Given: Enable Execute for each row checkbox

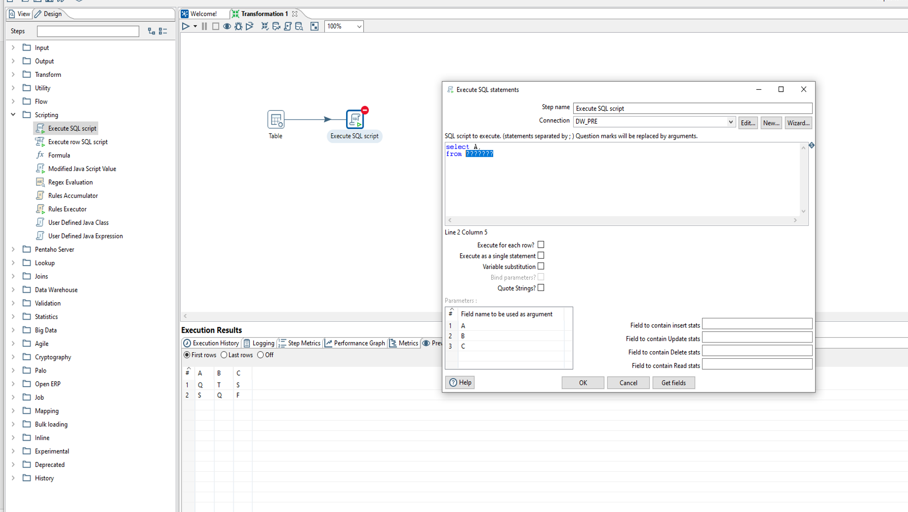Looking at the screenshot, I should pos(541,245).
